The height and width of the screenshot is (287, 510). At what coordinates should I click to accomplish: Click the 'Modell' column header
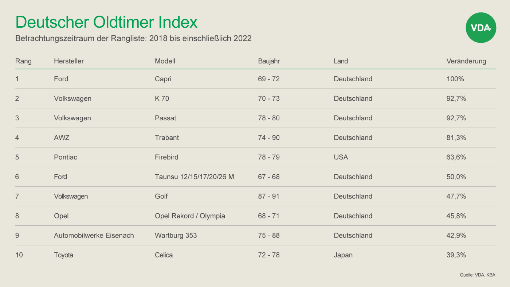click(165, 61)
